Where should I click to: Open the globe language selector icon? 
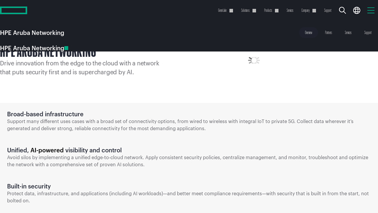(x=357, y=10)
